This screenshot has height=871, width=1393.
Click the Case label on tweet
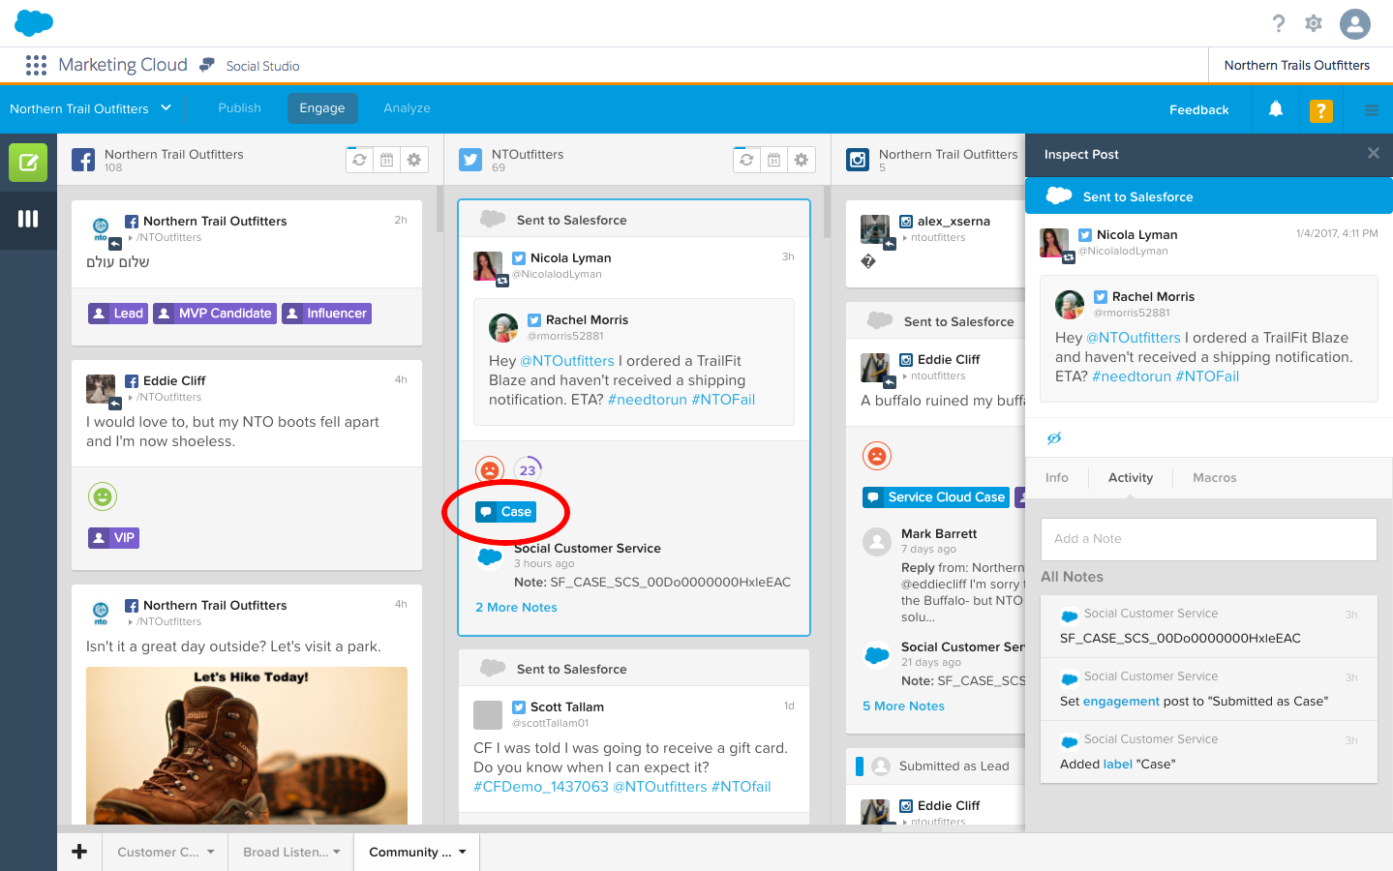coord(505,512)
